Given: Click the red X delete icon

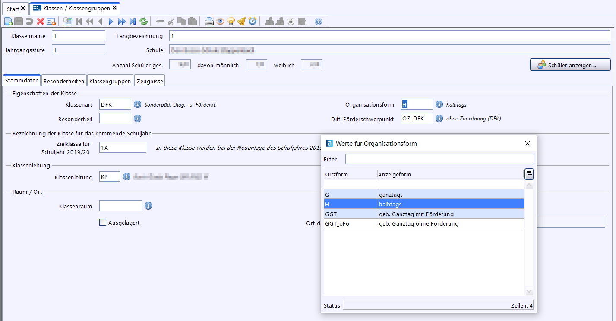Looking at the screenshot, I should pos(40,21).
